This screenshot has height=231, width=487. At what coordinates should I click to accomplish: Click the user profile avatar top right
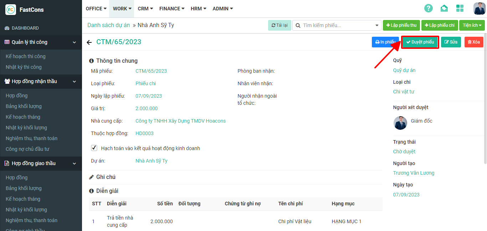pyautogui.click(x=479, y=9)
